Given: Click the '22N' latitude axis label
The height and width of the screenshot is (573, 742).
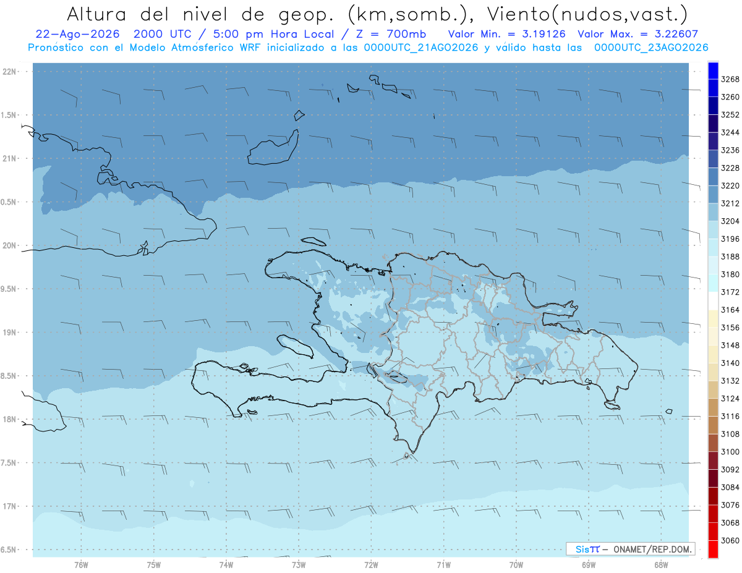Looking at the screenshot, I should tap(10, 72).
